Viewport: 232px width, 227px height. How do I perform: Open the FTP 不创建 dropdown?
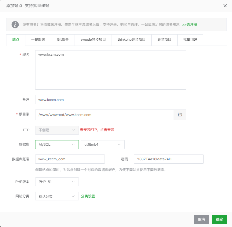[57, 130]
